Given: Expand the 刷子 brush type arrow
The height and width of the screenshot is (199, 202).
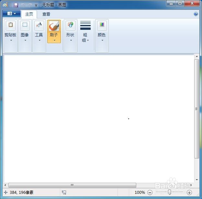Looking at the screenshot, I should point(54,41).
